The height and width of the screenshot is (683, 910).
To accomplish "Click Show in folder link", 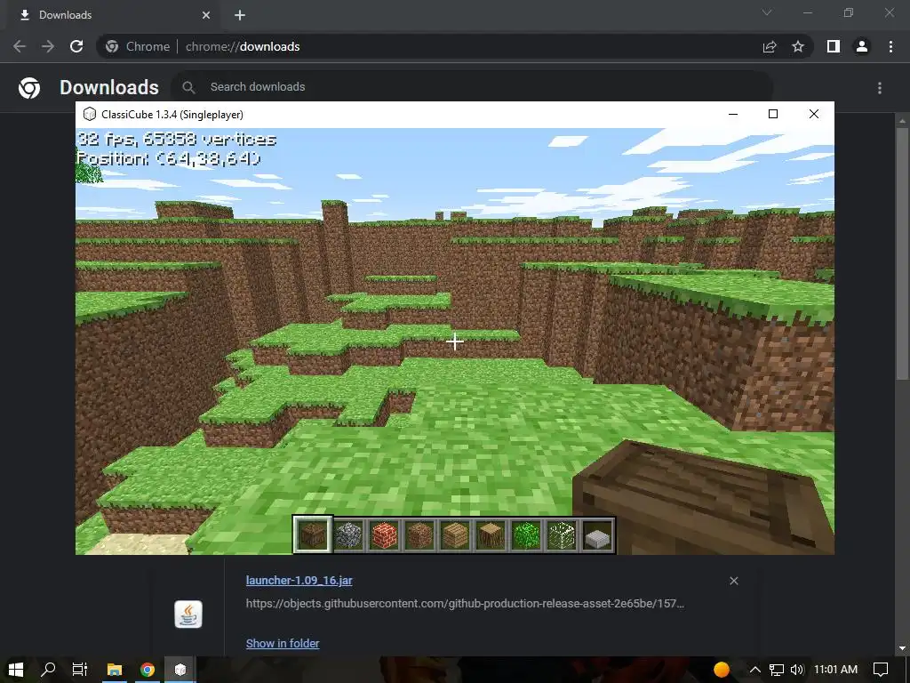I will pos(283,644).
